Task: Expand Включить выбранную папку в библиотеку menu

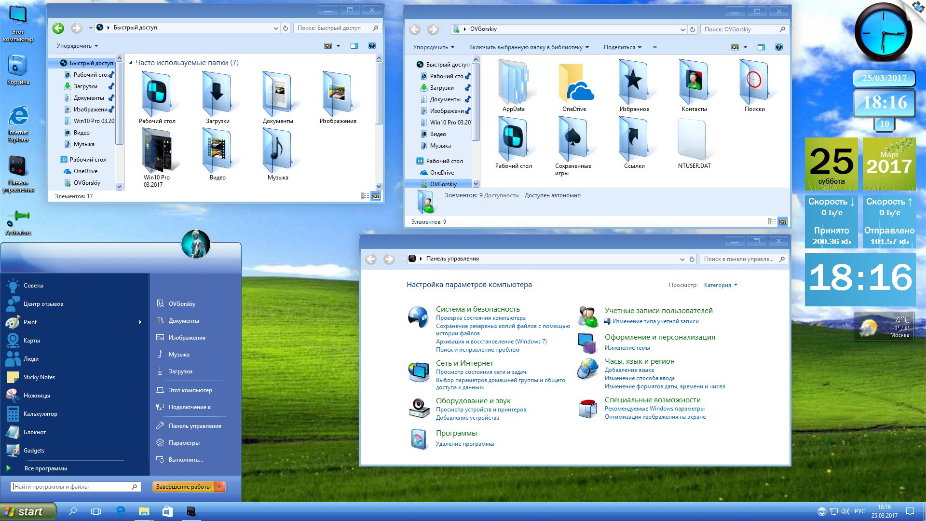Action: coord(529,47)
